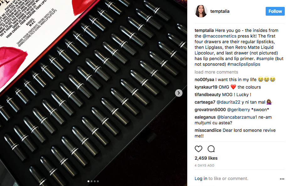Select the fourth carousel dot

pos(98,181)
